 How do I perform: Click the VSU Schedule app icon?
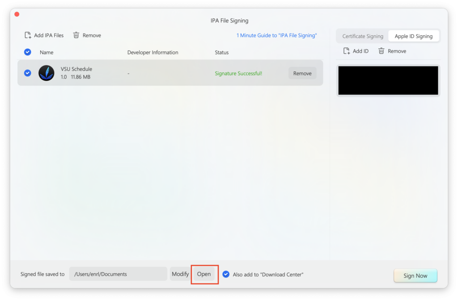click(47, 73)
